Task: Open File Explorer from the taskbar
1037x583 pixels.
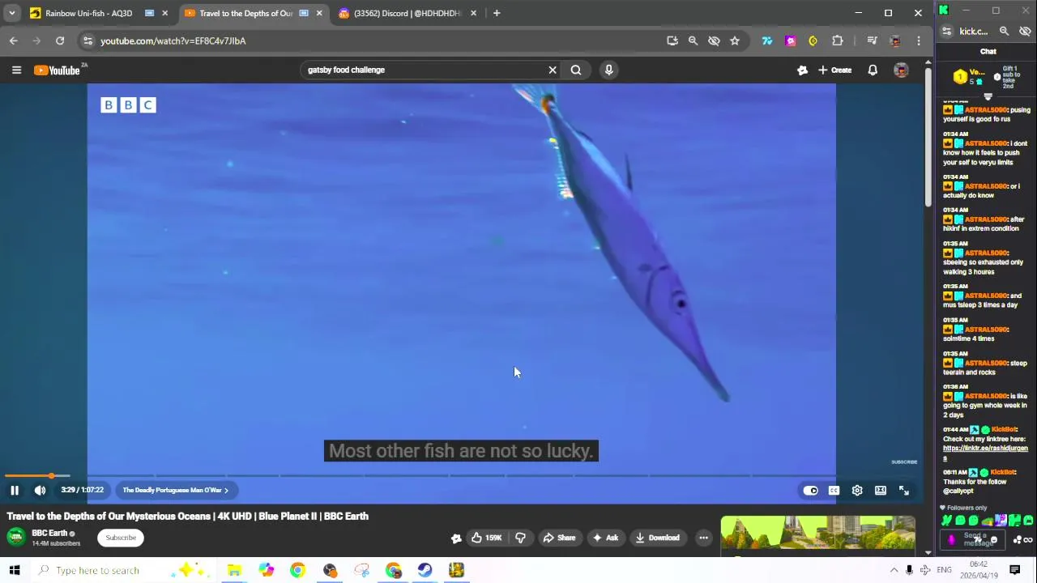Action: tap(234, 570)
